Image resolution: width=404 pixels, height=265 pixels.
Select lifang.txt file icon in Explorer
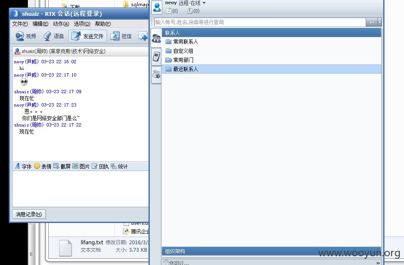pos(65,248)
